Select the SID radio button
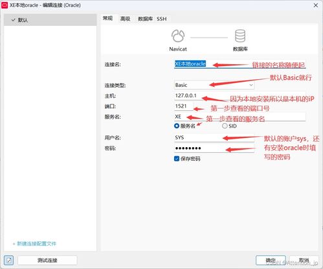The image size is (323, 269). coord(225,126)
